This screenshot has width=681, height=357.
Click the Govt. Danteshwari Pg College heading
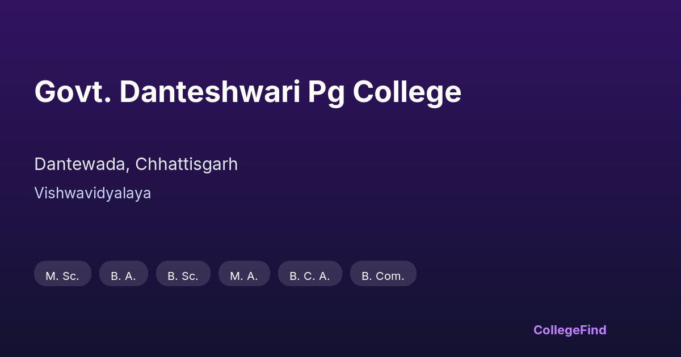point(247,92)
